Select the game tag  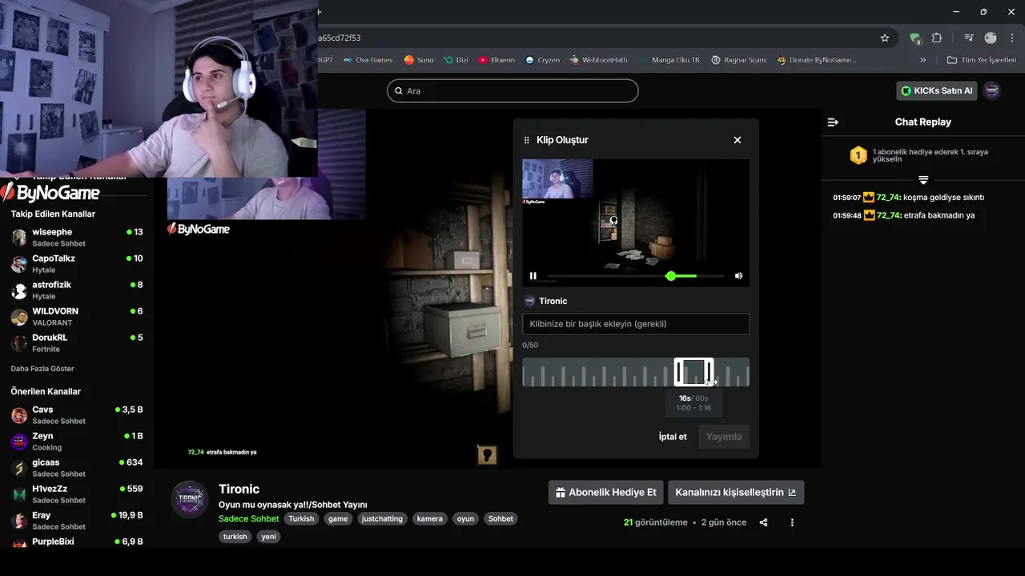(338, 518)
